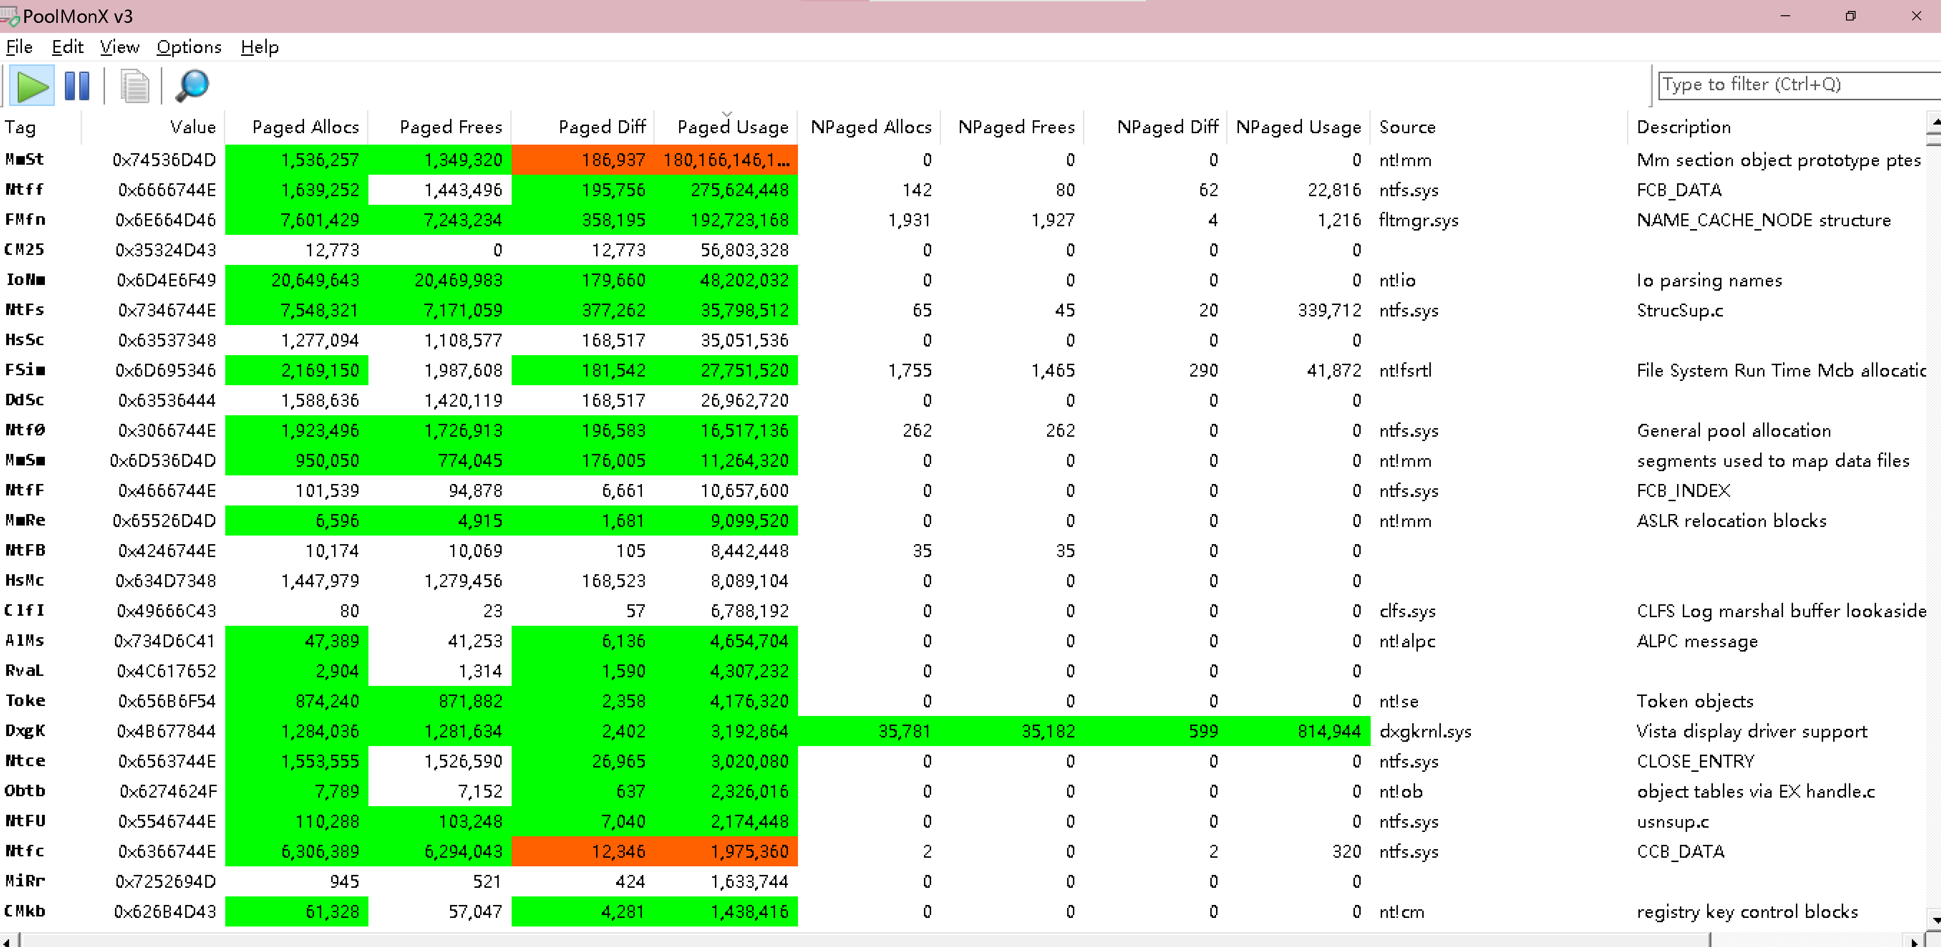The height and width of the screenshot is (947, 1941).
Task: Open search with the magnifier icon
Action: (x=191, y=86)
